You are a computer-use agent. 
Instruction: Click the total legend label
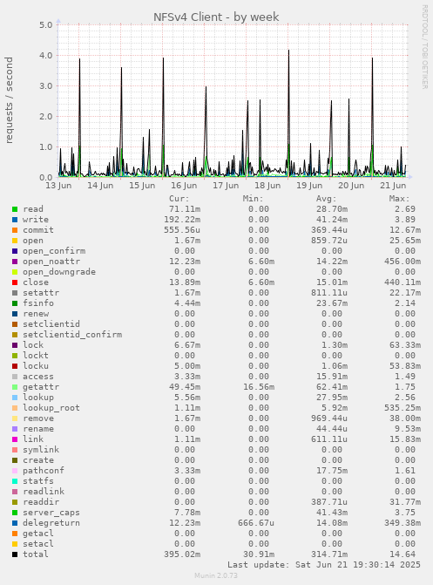click(x=36, y=554)
